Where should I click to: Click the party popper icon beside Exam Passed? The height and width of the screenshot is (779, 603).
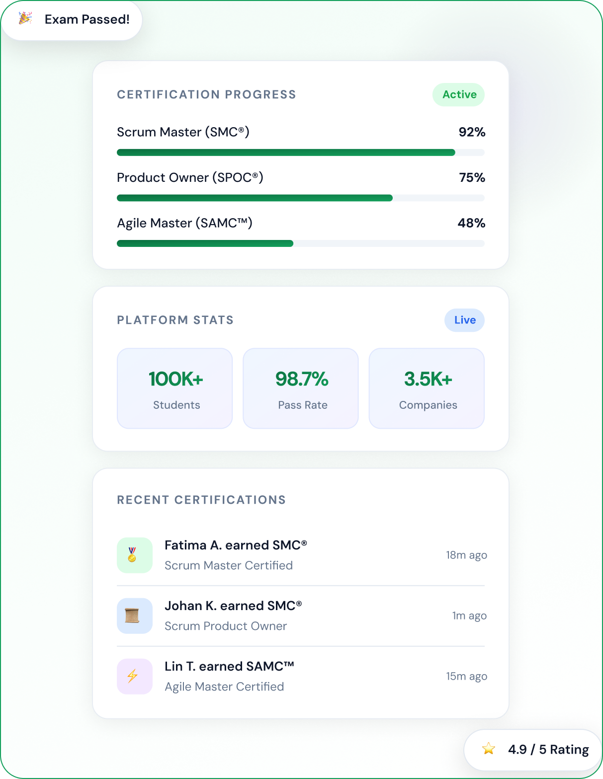pos(25,19)
